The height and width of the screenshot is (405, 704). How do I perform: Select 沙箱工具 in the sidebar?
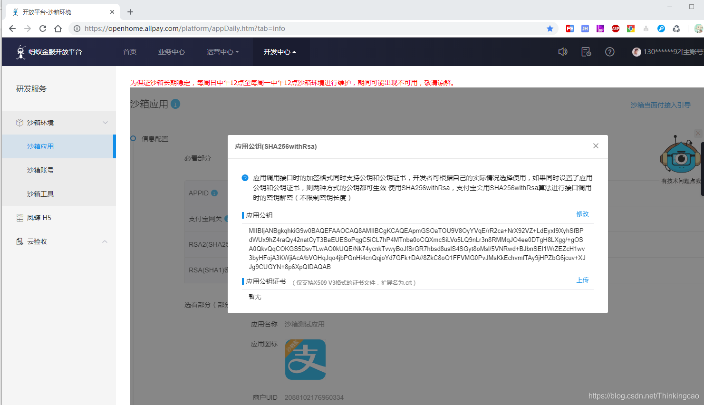pos(59,194)
